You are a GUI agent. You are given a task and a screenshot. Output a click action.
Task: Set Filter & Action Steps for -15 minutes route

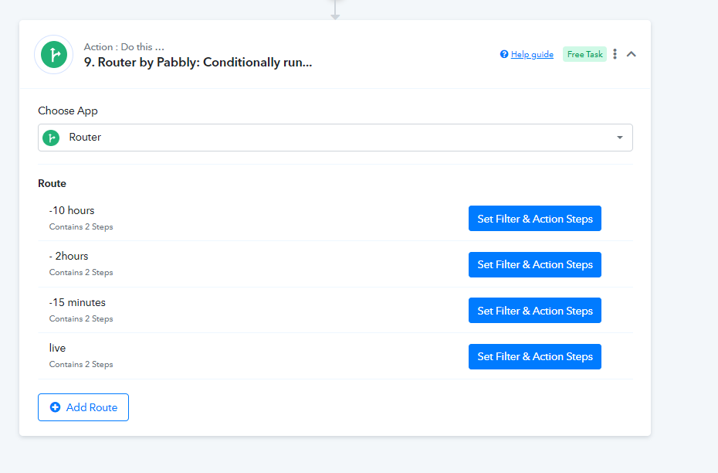point(535,311)
